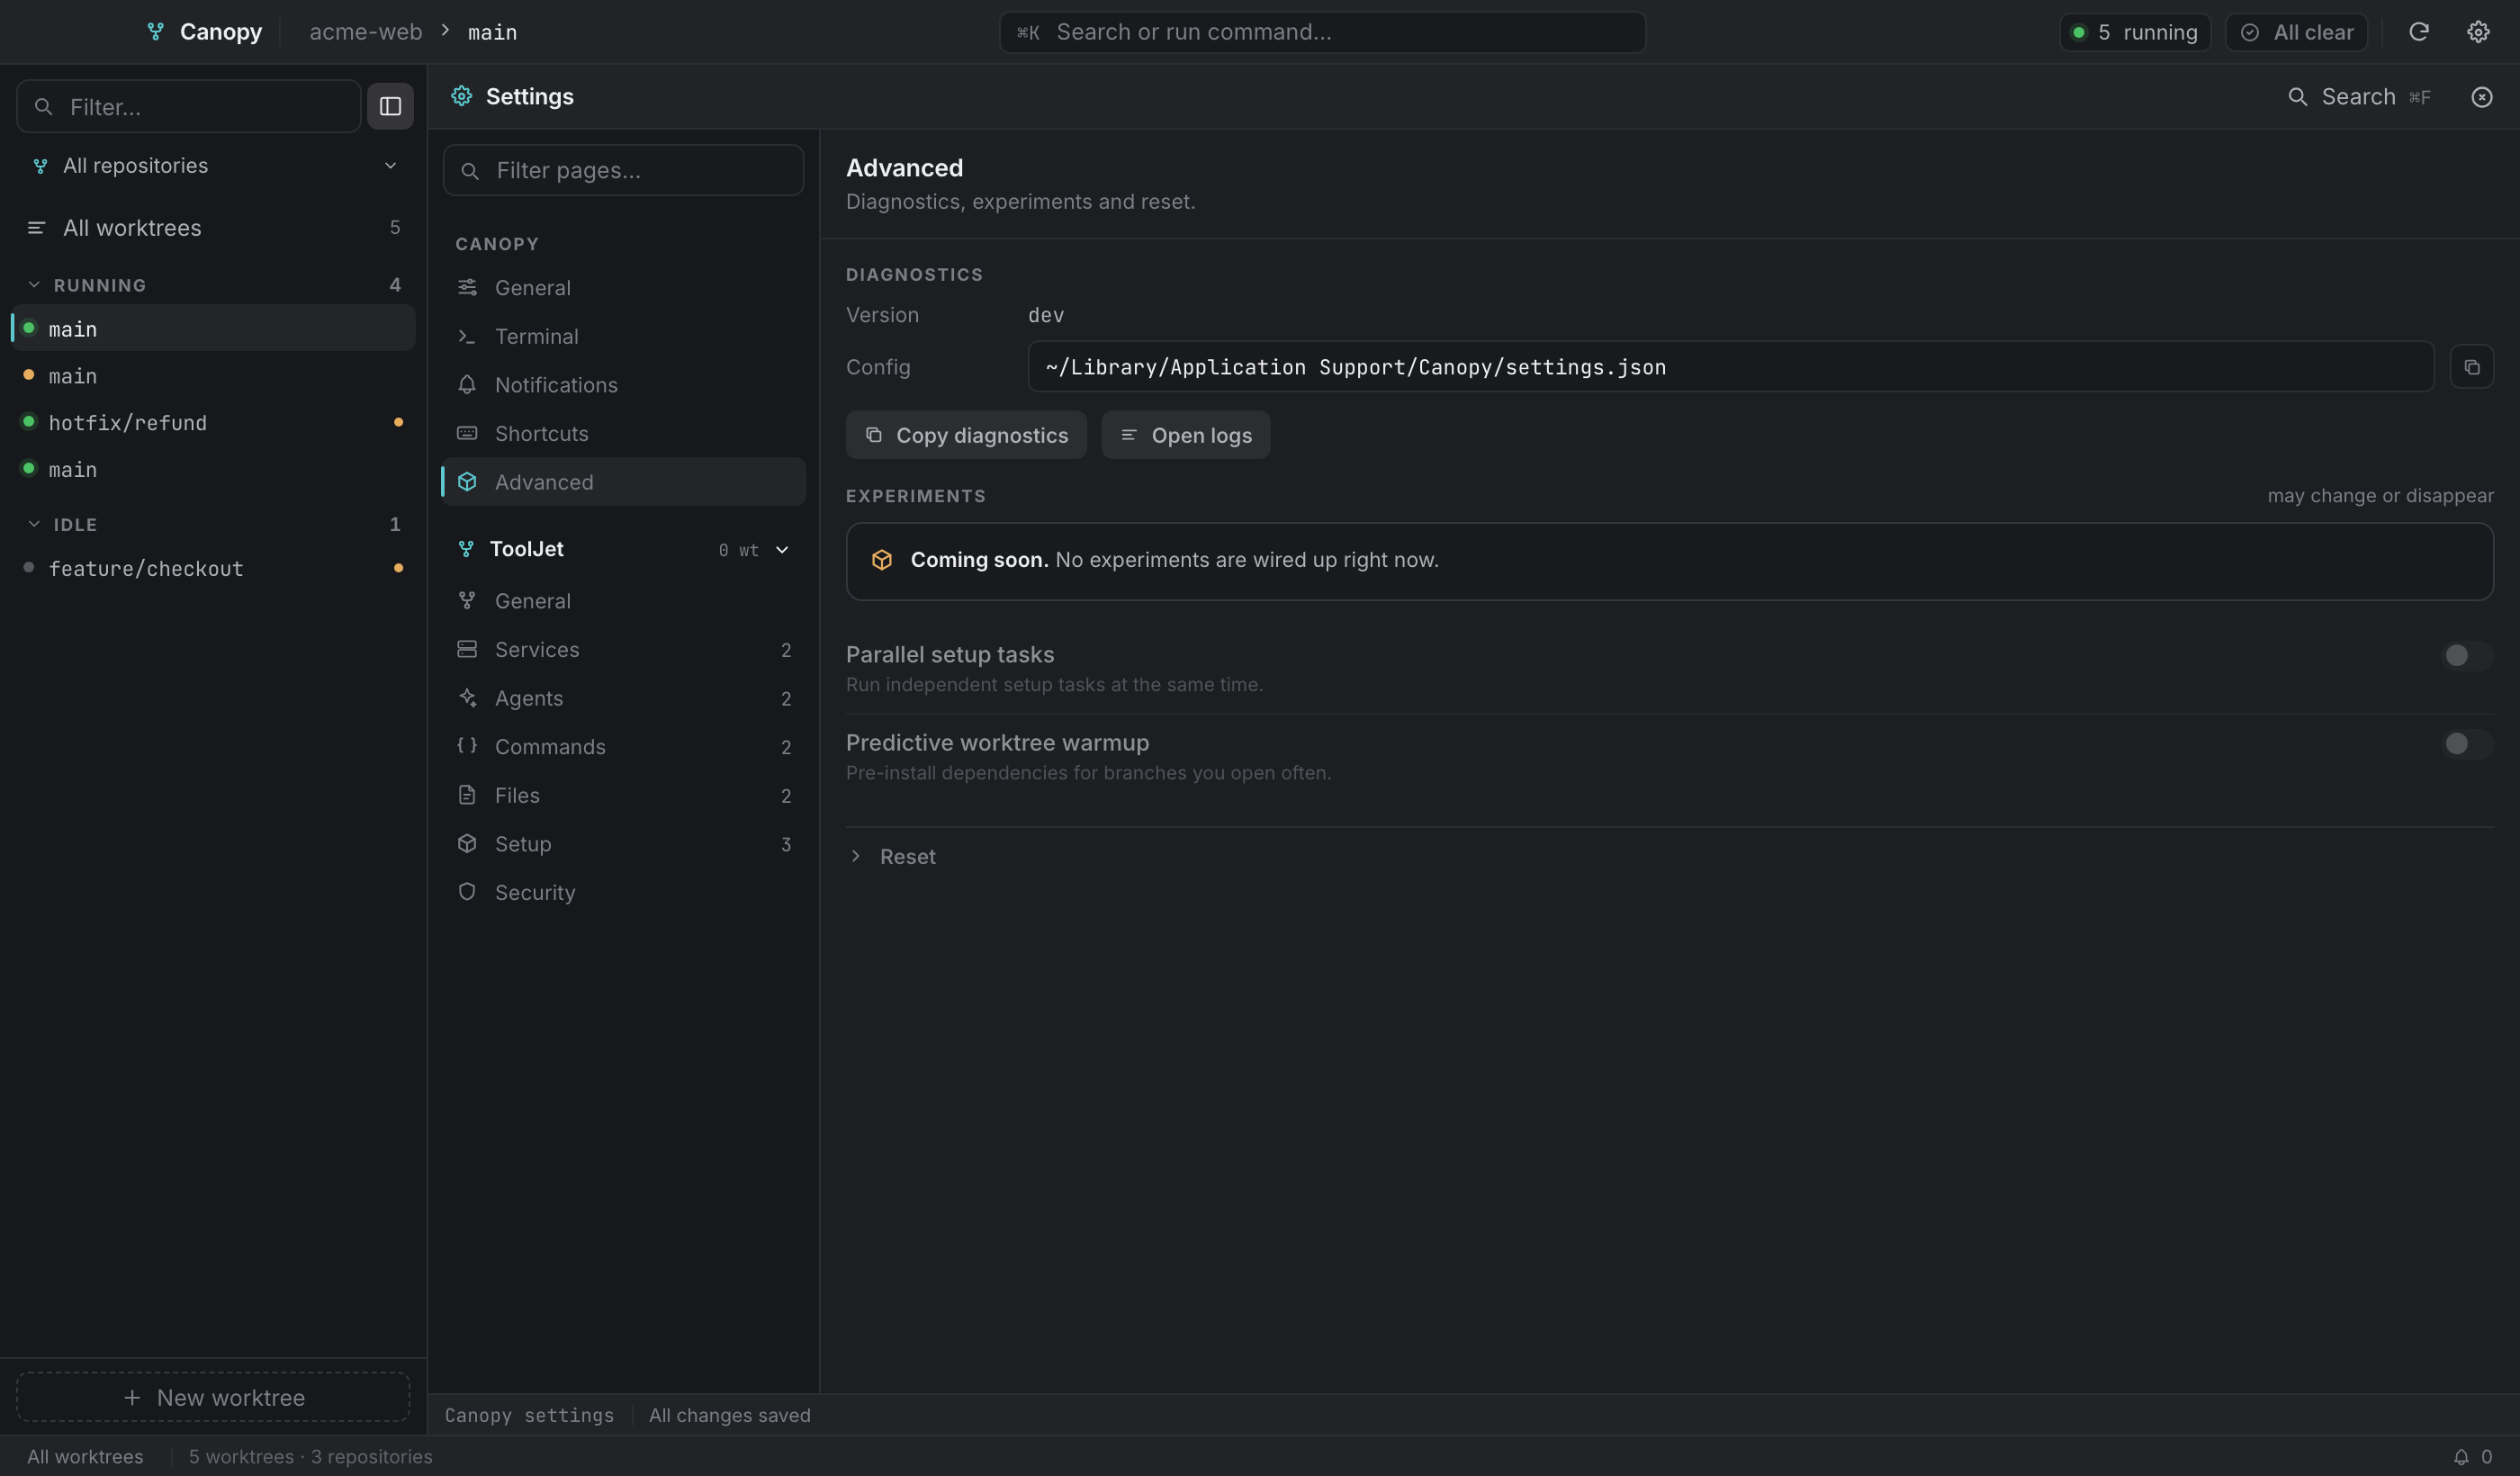This screenshot has width=2520, height=1476.
Task: Click the notification bell in status bar
Action: click(2460, 1457)
